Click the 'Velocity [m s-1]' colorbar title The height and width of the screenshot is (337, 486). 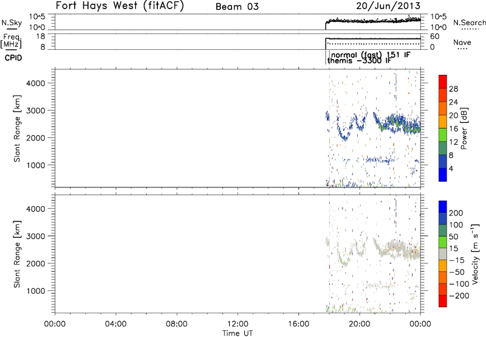coord(475,254)
